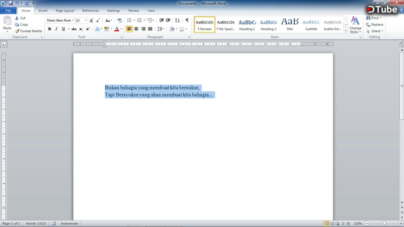The image size is (404, 227).
Task: Open Text Effects icon
Action: click(x=97, y=29)
